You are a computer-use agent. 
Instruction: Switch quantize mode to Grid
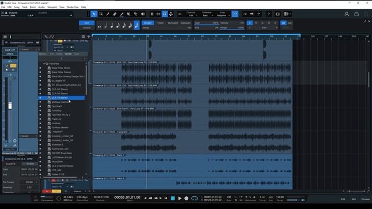coord(87,23)
